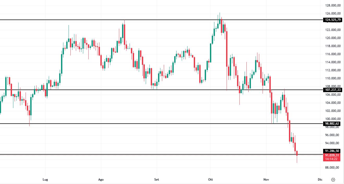The width and height of the screenshot is (344, 184).
Task: Click the 124.525,79 price line label
Action: click(x=332, y=20)
